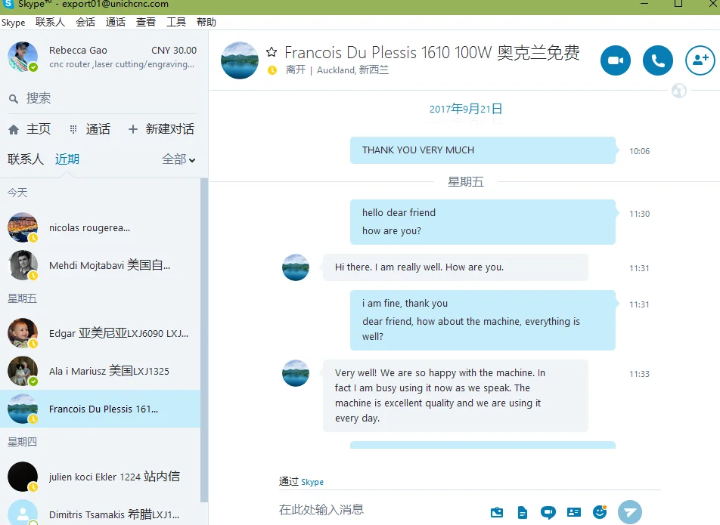Send a photo icon in message bar
Screen dimensions: 720x525
click(496, 512)
